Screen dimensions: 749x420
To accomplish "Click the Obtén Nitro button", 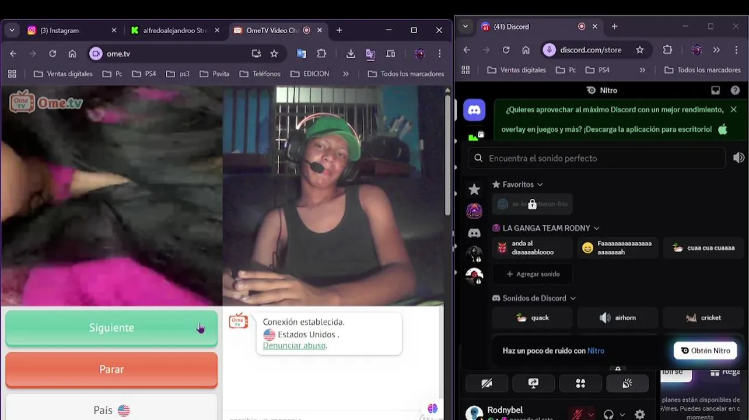I will pos(705,351).
